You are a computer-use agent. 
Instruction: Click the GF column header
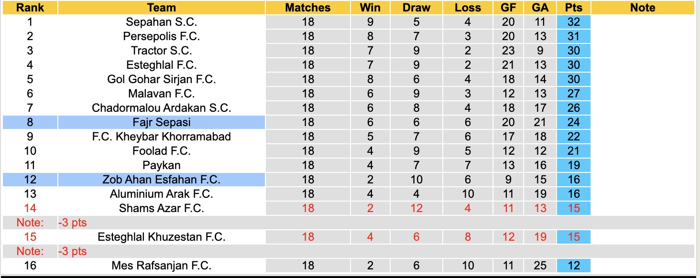tap(508, 8)
